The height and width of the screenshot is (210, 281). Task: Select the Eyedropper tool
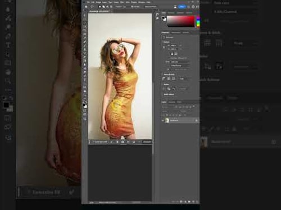[85, 38]
